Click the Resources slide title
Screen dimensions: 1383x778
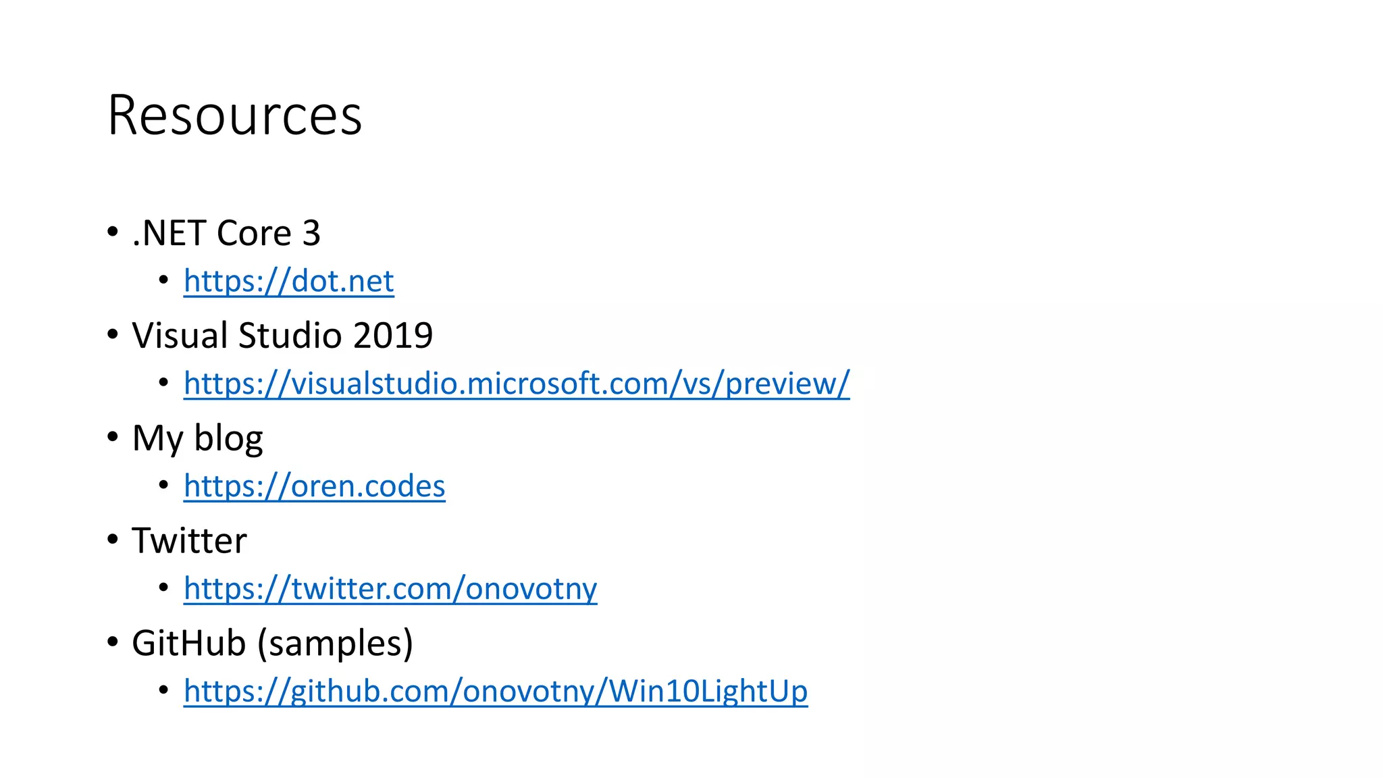click(235, 115)
